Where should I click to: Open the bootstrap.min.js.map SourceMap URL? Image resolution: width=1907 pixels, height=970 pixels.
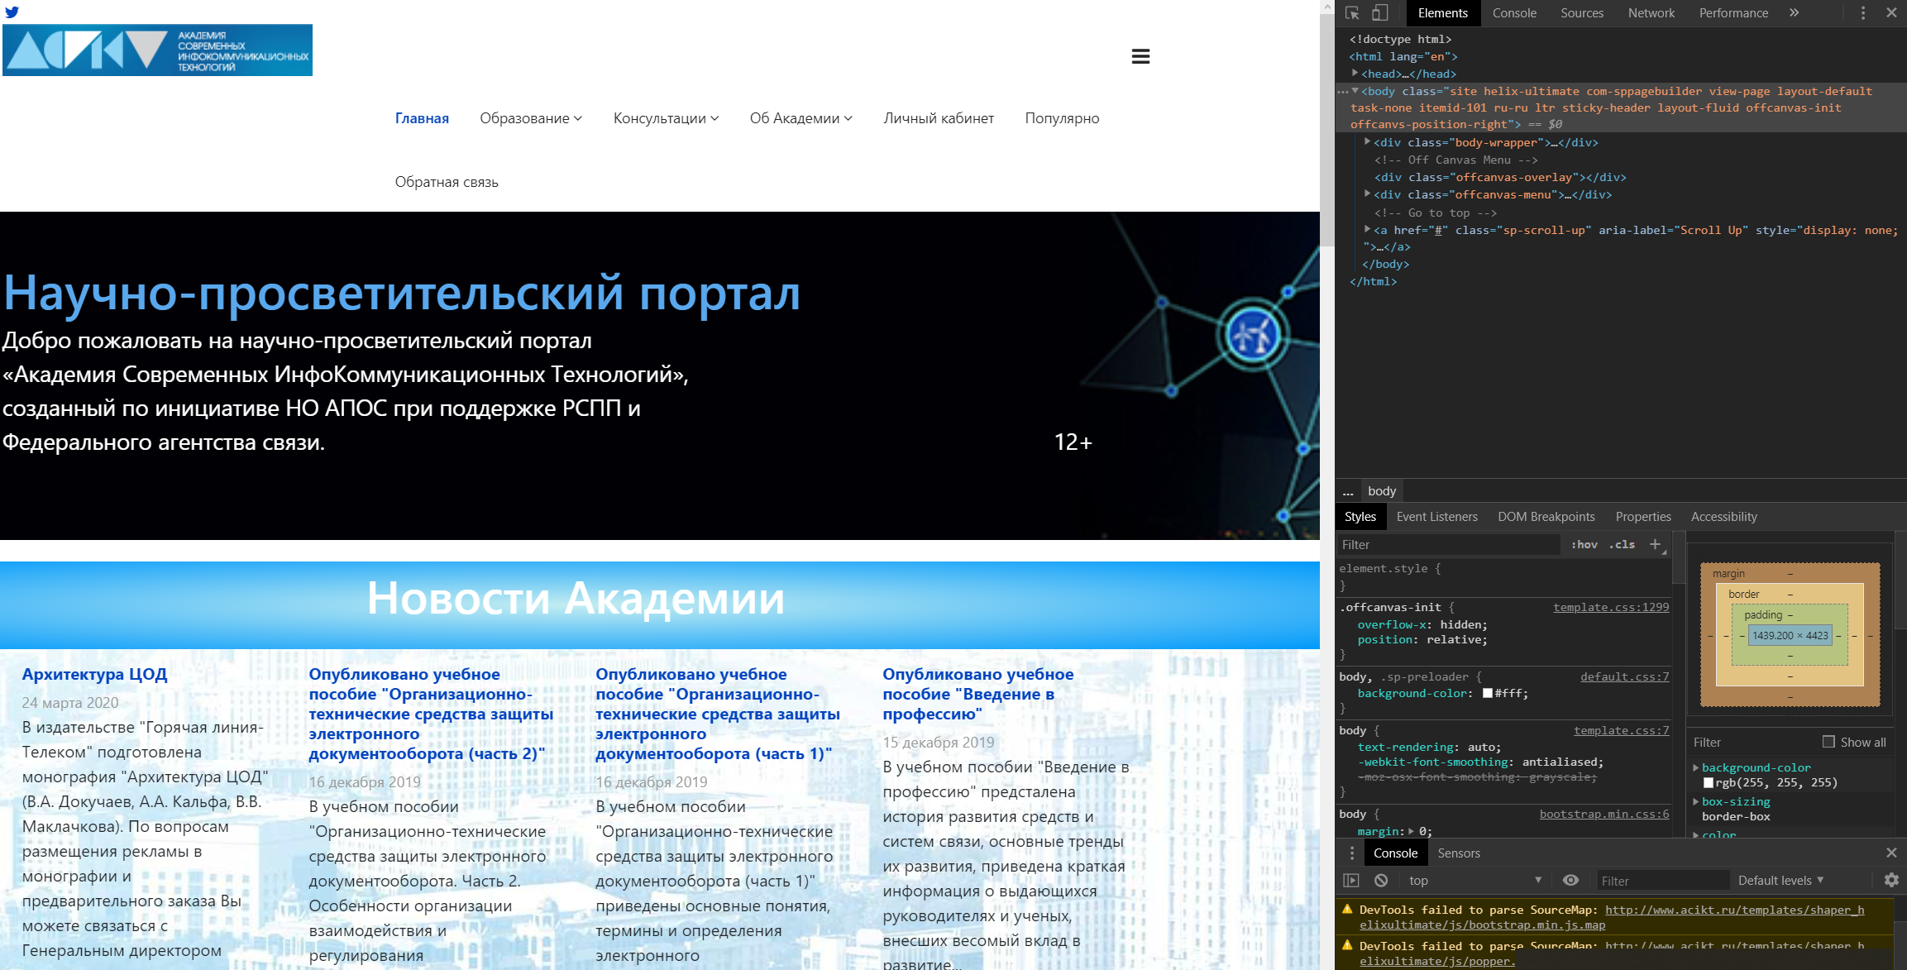click(x=1612, y=917)
